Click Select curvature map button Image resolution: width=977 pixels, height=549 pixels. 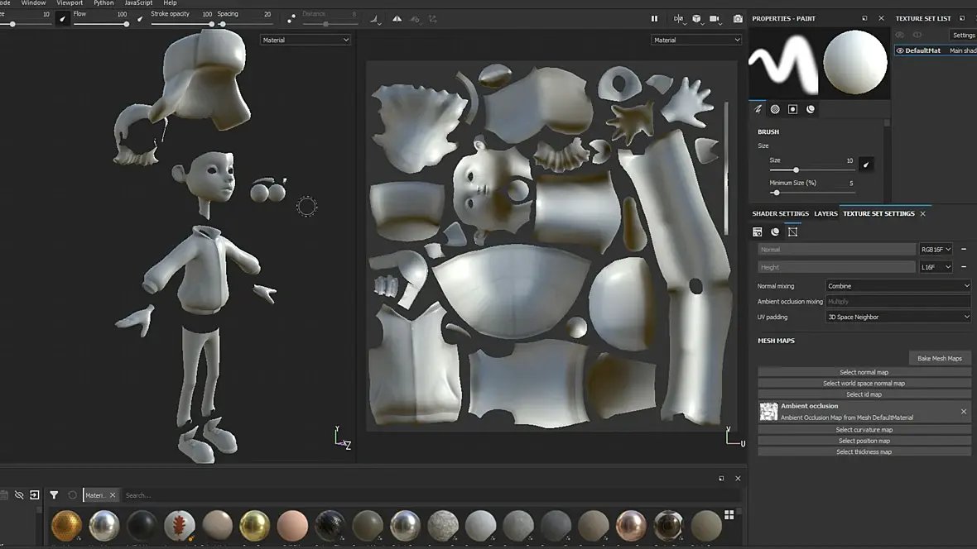pyautogui.click(x=864, y=430)
